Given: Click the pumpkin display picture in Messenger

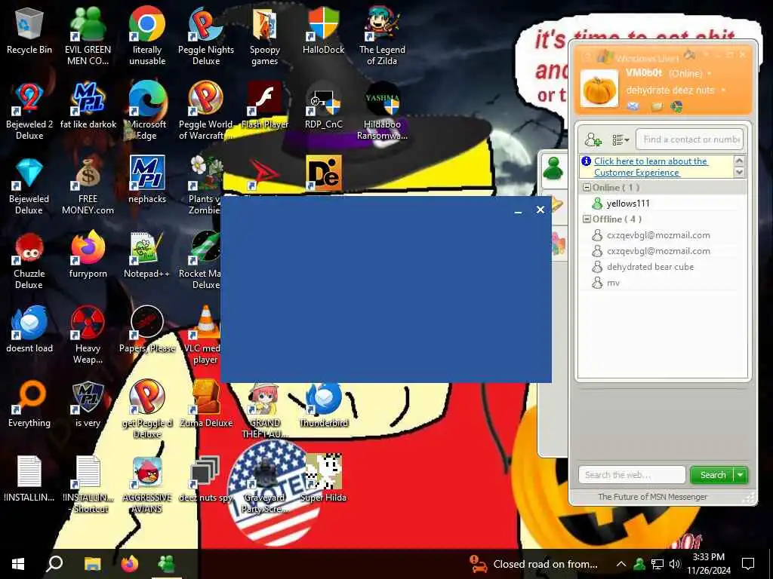Looking at the screenshot, I should pyautogui.click(x=599, y=89).
